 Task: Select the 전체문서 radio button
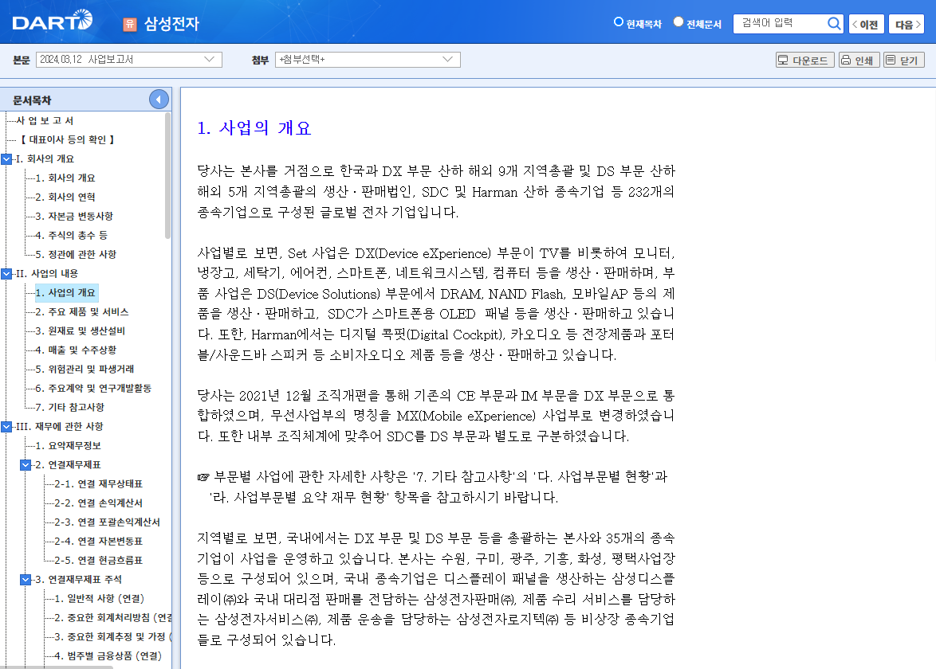click(678, 22)
